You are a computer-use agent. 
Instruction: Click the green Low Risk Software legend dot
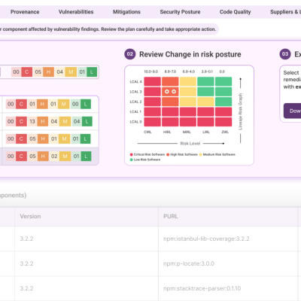131,160
